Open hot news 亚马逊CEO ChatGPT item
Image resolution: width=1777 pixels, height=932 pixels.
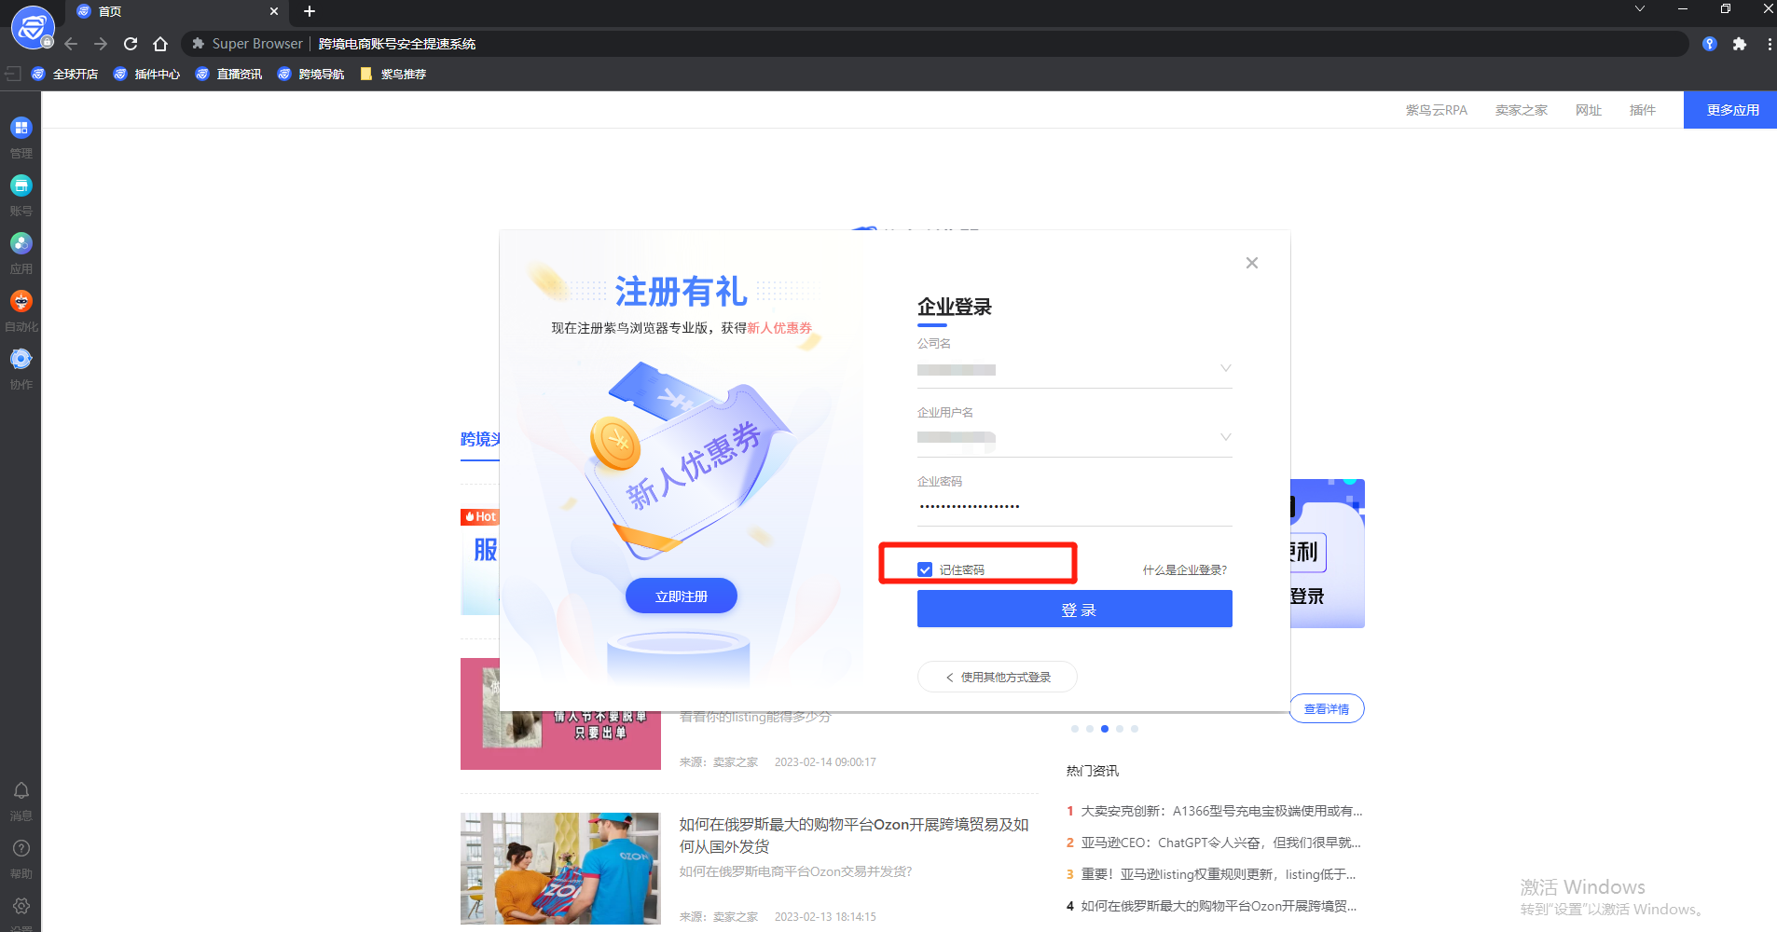[1221, 843]
